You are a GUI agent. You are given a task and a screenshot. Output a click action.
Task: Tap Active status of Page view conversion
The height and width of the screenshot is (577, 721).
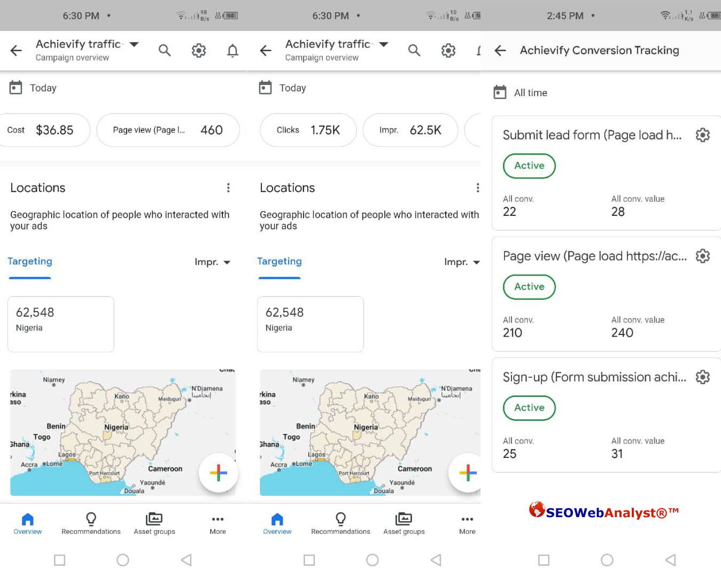click(529, 287)
